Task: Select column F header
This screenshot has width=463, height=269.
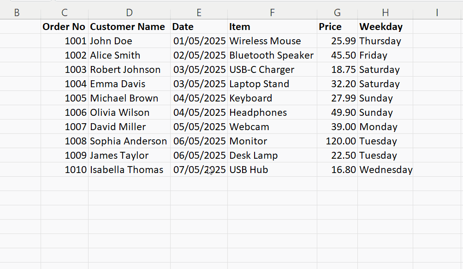Action: click(272, 13)
